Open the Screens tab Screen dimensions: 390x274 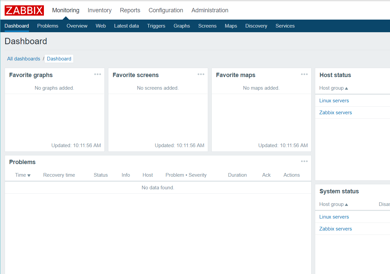tap(207, 26)
